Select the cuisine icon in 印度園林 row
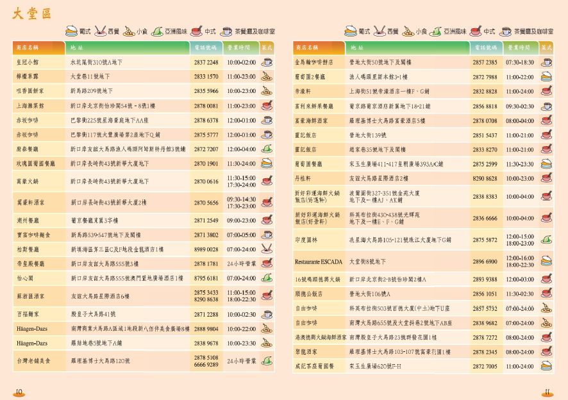 (546, 240)
